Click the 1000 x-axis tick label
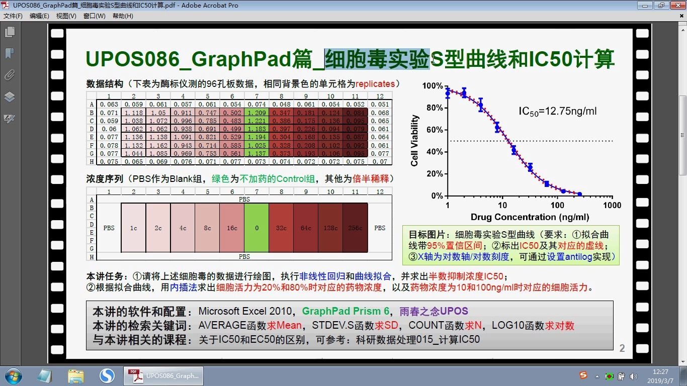The height and width of the screenshot is (386, 687). [x=612, y=205]
